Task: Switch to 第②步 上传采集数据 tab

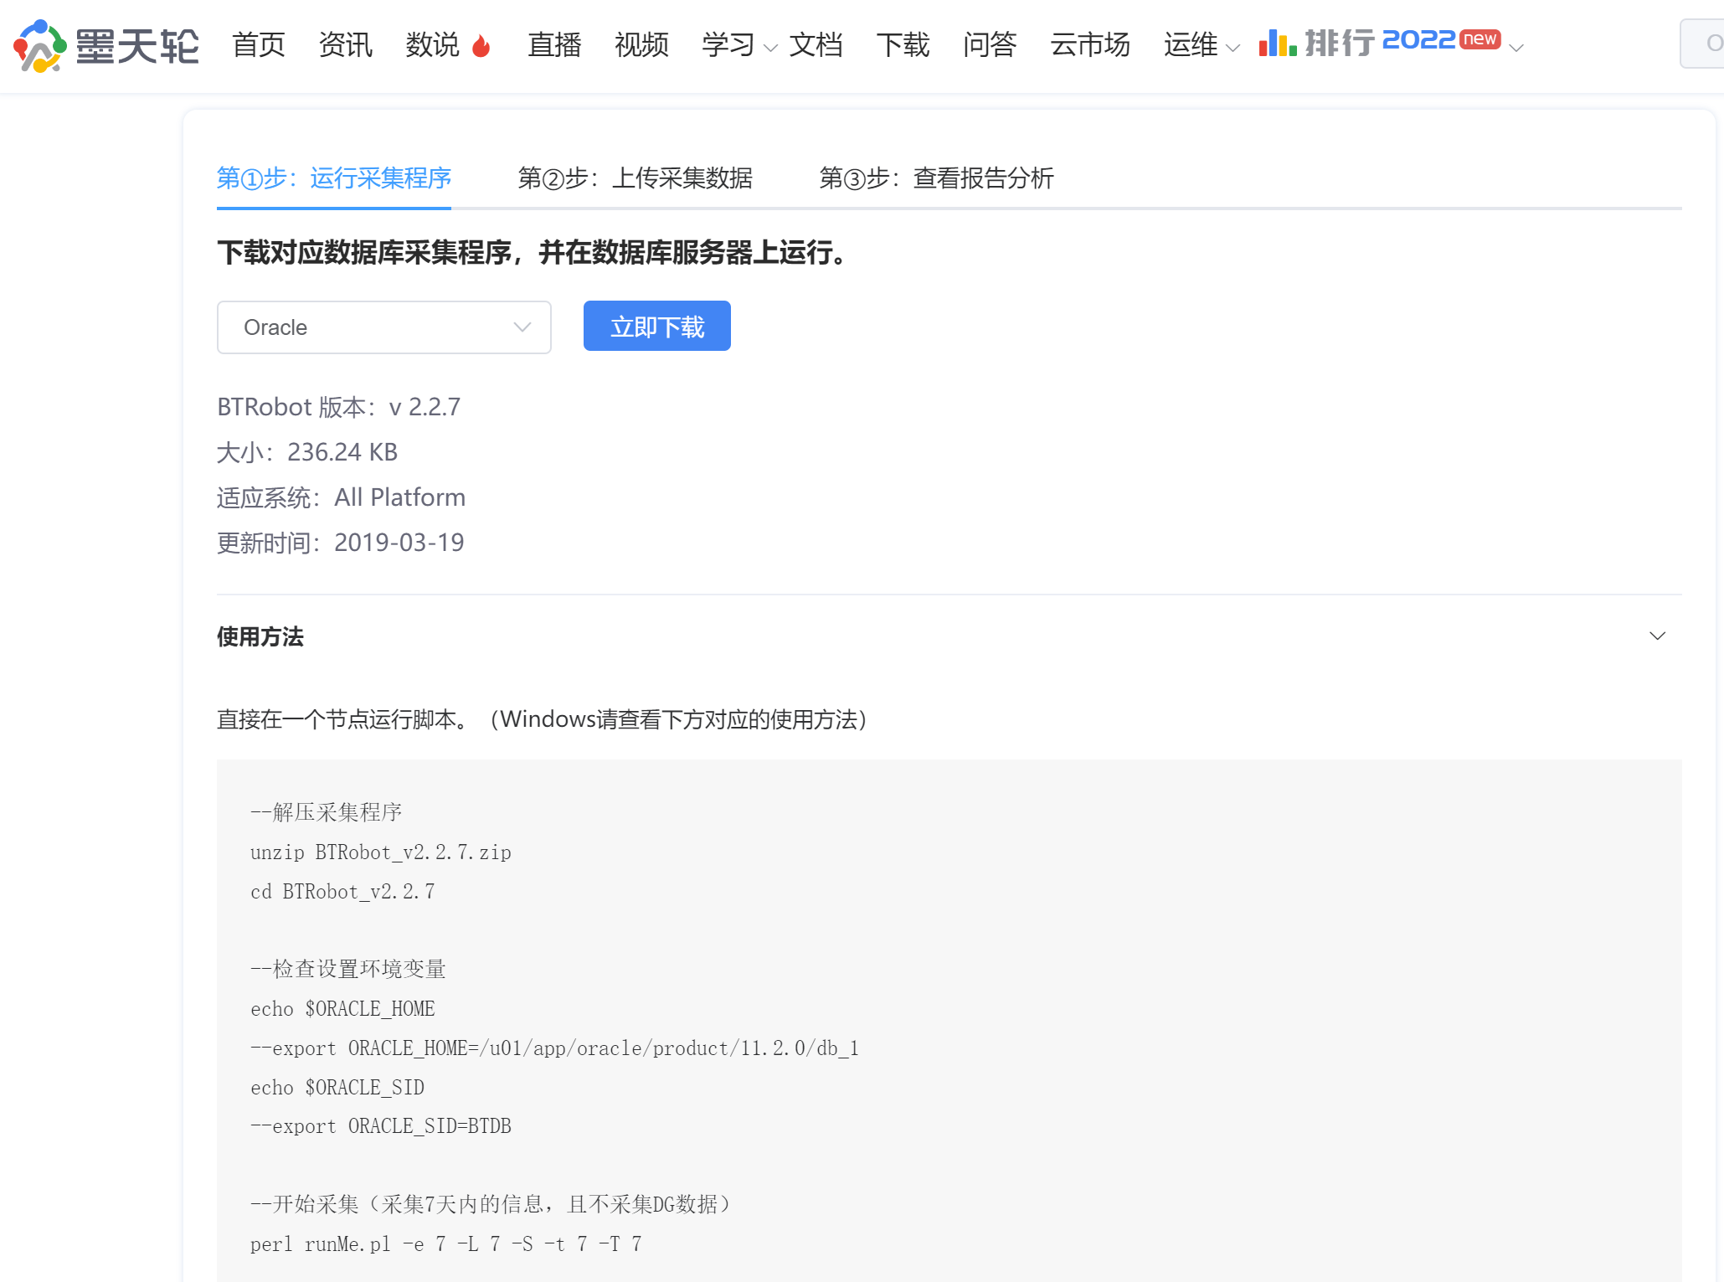Action: (x=635, y=178)
